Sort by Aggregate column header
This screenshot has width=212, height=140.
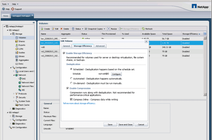pos(70,34)
